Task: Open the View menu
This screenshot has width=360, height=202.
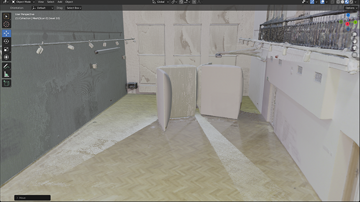Action: [41, 2]
